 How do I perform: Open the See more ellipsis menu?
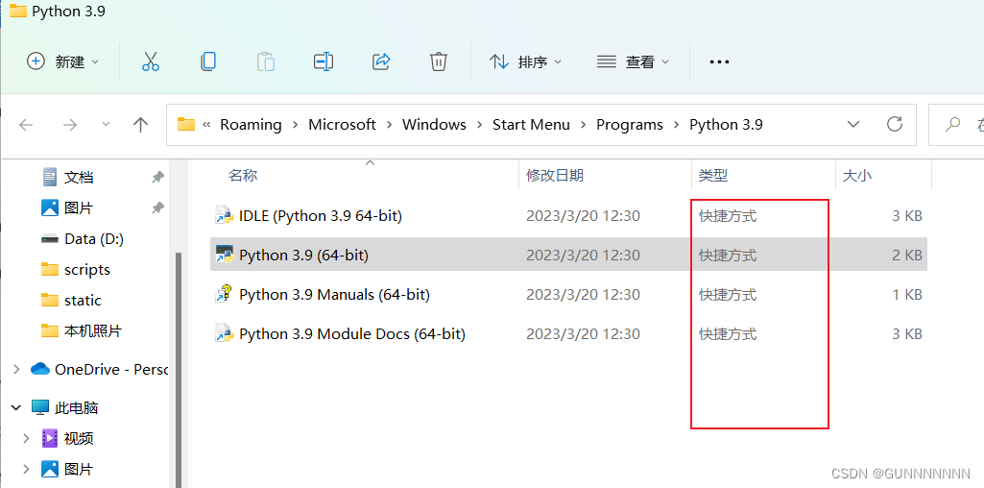[x=719, y=61]
